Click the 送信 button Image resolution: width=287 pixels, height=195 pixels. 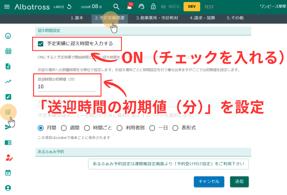[x=239, y=182]
